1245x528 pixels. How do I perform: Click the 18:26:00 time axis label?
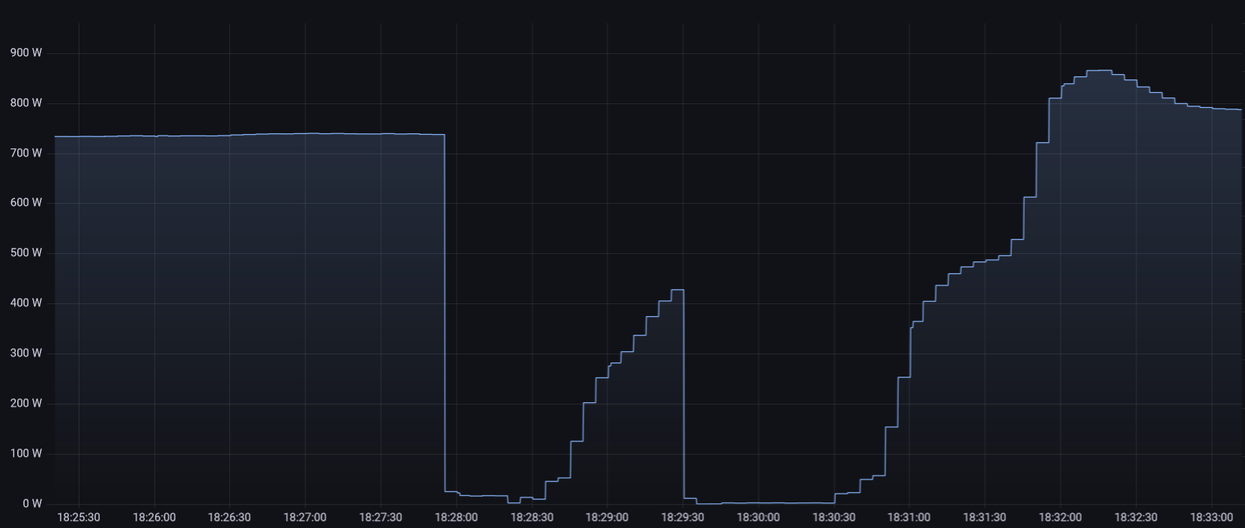pos(154,518)
